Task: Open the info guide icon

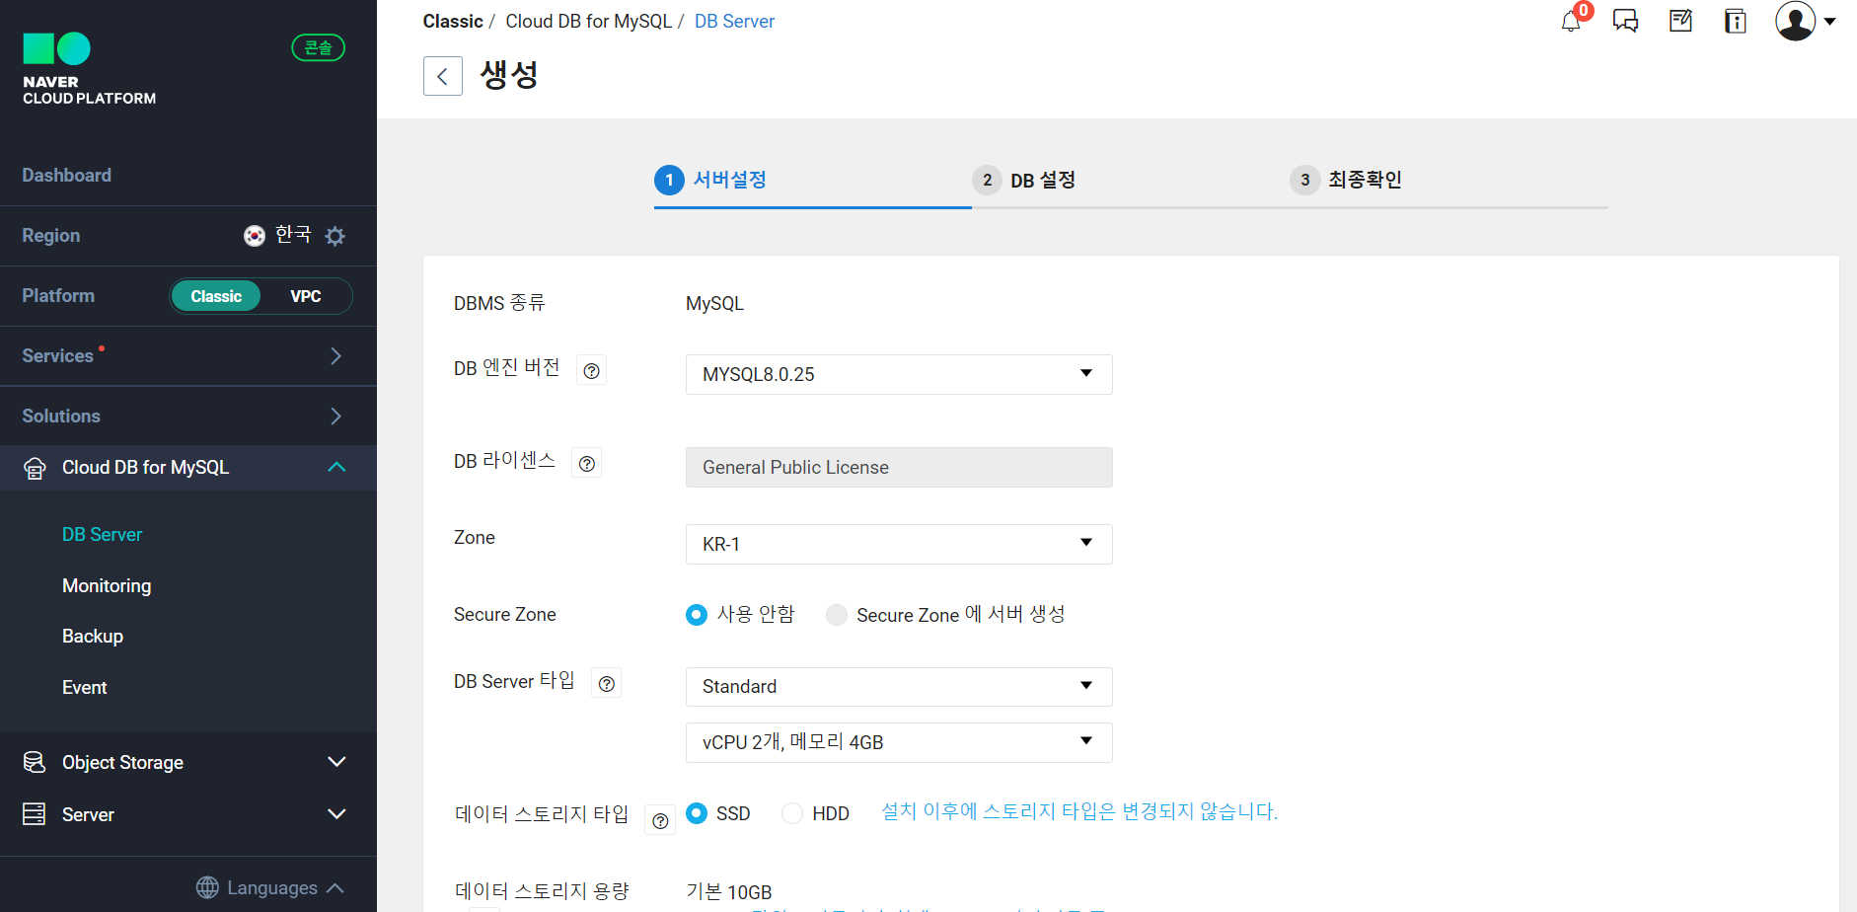Action: click(x=1736, y=21)
